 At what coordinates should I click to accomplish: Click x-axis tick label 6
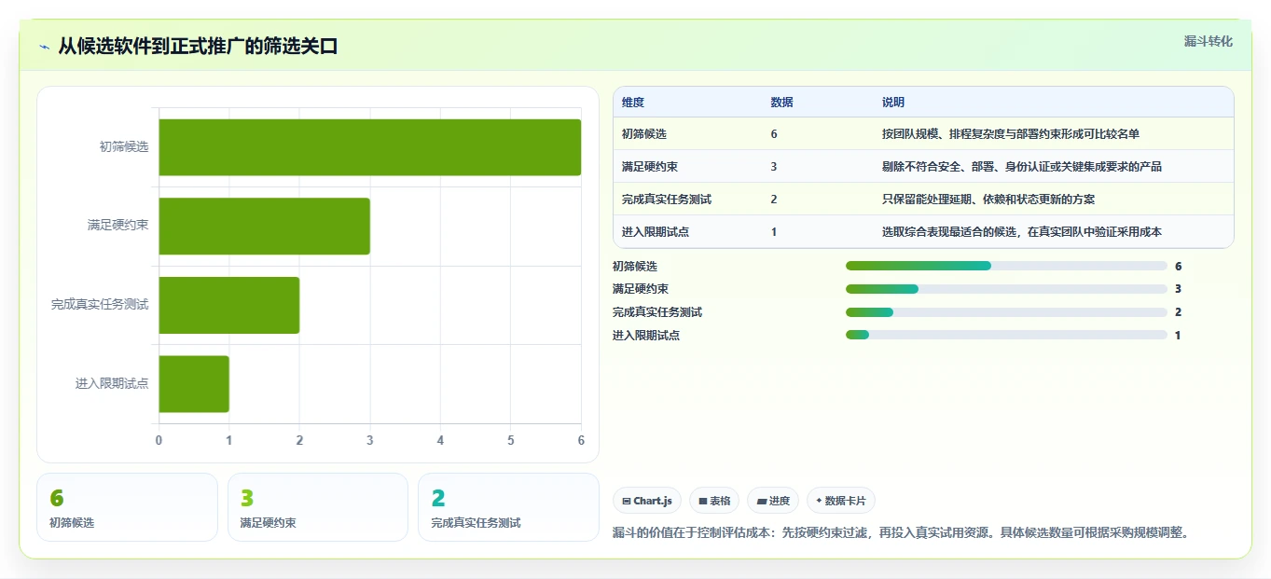pyautogui.click(x=581, y=440)
